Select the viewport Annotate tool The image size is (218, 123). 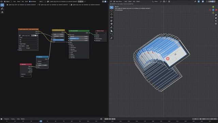(111, 27)
